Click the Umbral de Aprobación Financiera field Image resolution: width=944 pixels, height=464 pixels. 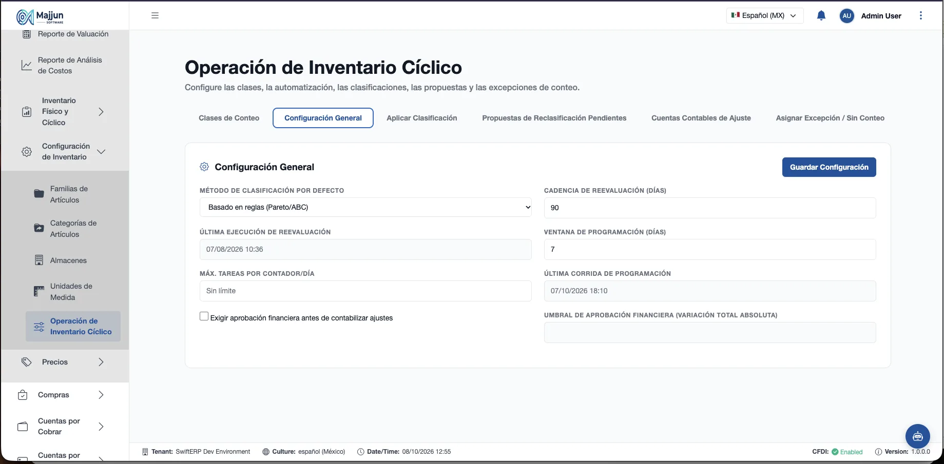point(710,332)
